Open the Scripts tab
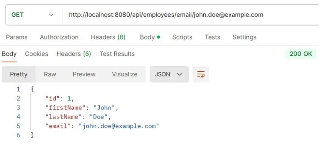 coord(182,37)
